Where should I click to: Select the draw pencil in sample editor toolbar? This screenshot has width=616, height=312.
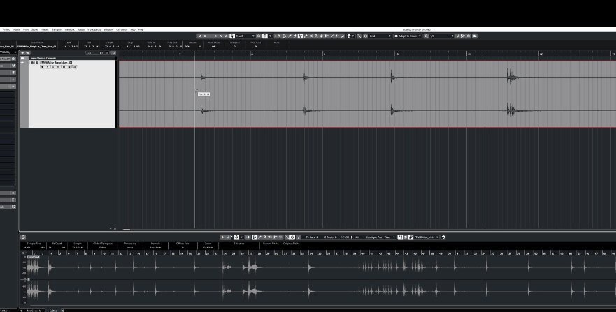(x=259, y=237)
